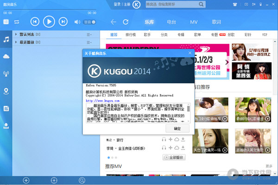Close the 关于酷狗音乐 dialog
The image size is (278, 185).
pos(190,53)
